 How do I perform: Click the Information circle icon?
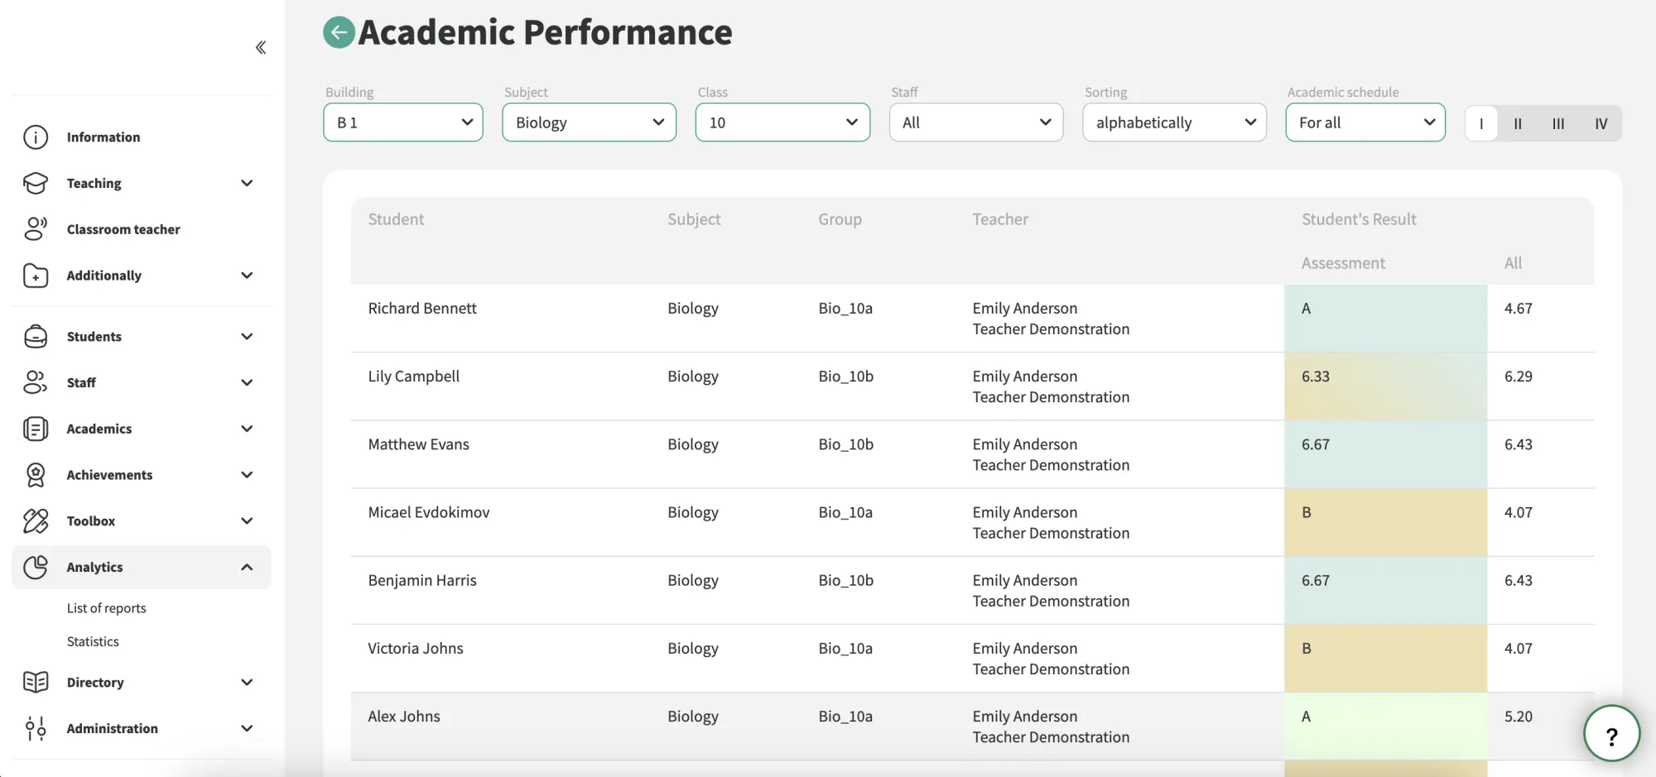tap(36, 137)
